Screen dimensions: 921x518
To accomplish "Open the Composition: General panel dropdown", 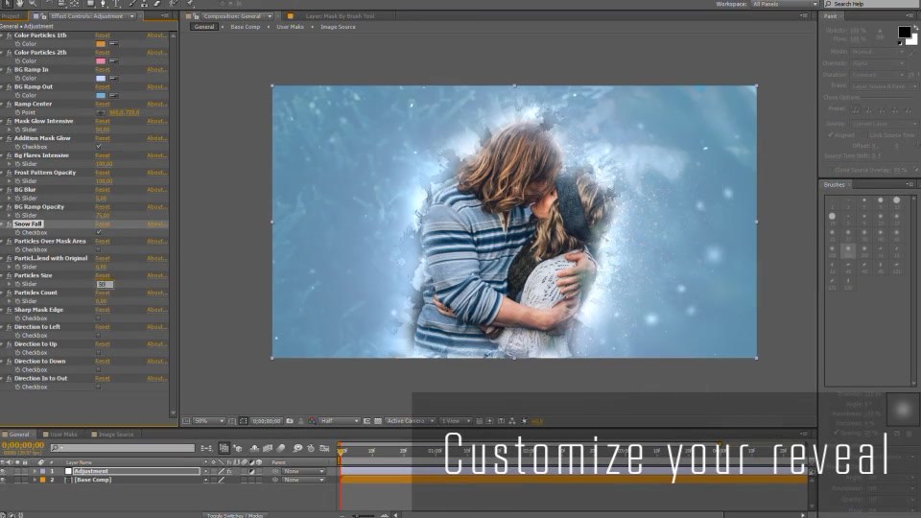I will point(270,16).
